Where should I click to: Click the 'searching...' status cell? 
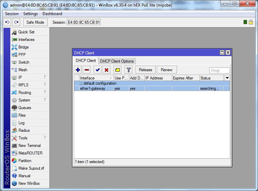[x=211, y=88]
